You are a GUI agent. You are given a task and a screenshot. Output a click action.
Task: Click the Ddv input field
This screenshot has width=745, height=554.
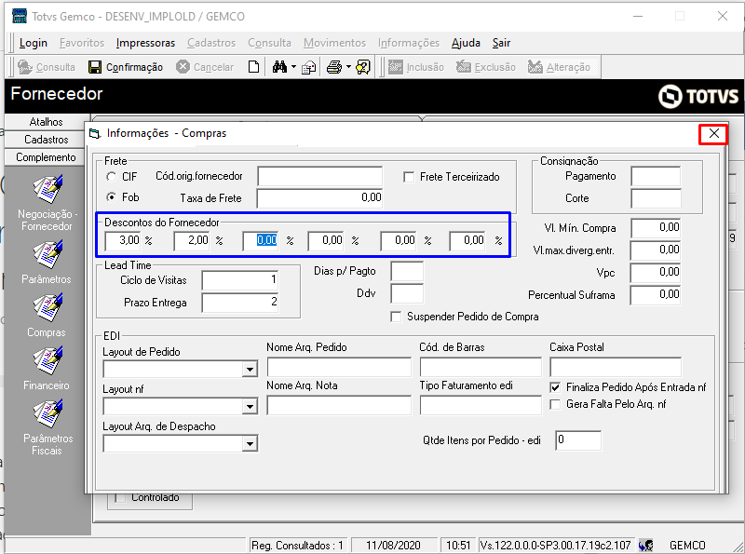(407, 293)
